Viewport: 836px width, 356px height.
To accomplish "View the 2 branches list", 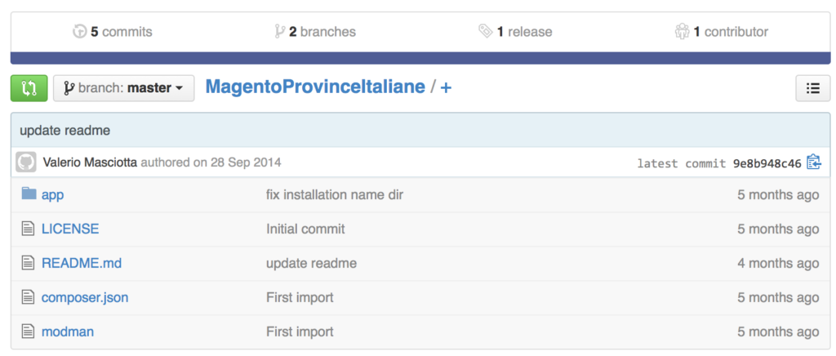I will (x=315, y=32).
